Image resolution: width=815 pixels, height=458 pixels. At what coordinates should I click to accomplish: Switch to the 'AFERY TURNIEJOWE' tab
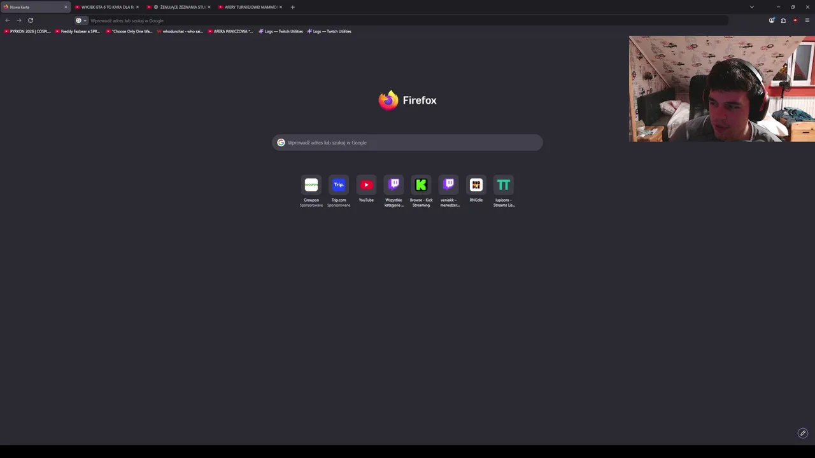[x=250, y=7]
